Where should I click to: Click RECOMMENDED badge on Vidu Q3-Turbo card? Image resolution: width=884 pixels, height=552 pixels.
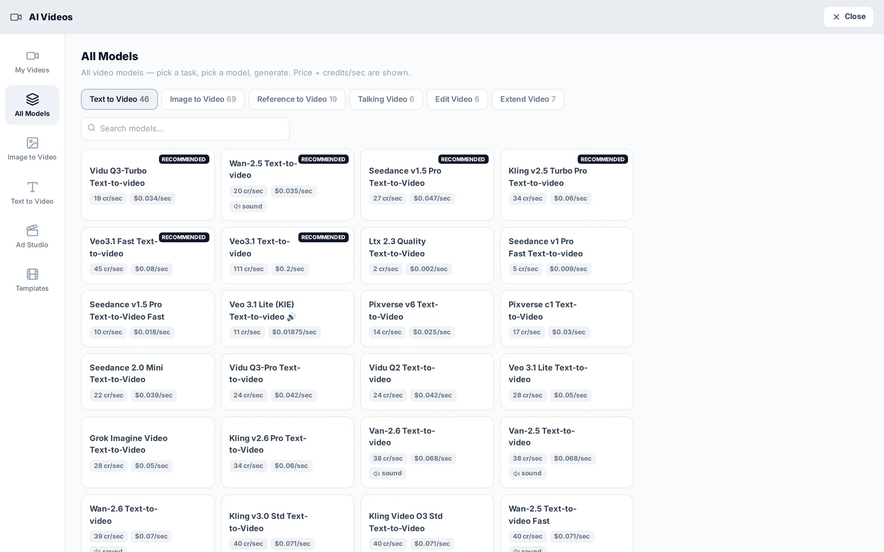(x=184, y=159)
